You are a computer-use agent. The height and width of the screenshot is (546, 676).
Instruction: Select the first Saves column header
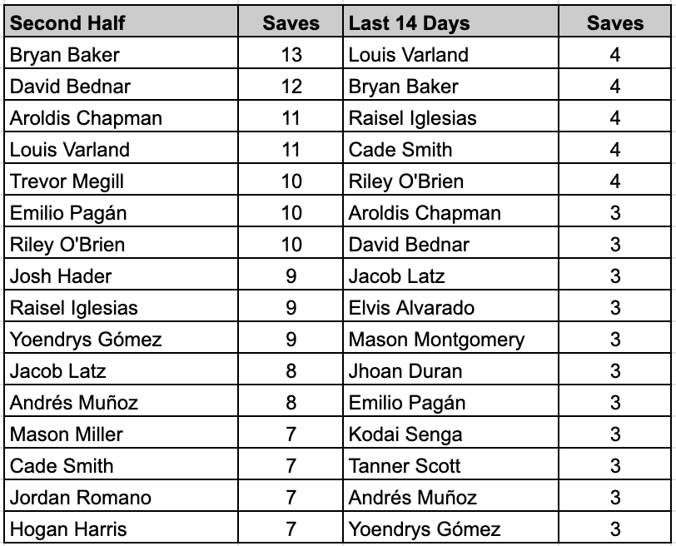tap(291, 22)
